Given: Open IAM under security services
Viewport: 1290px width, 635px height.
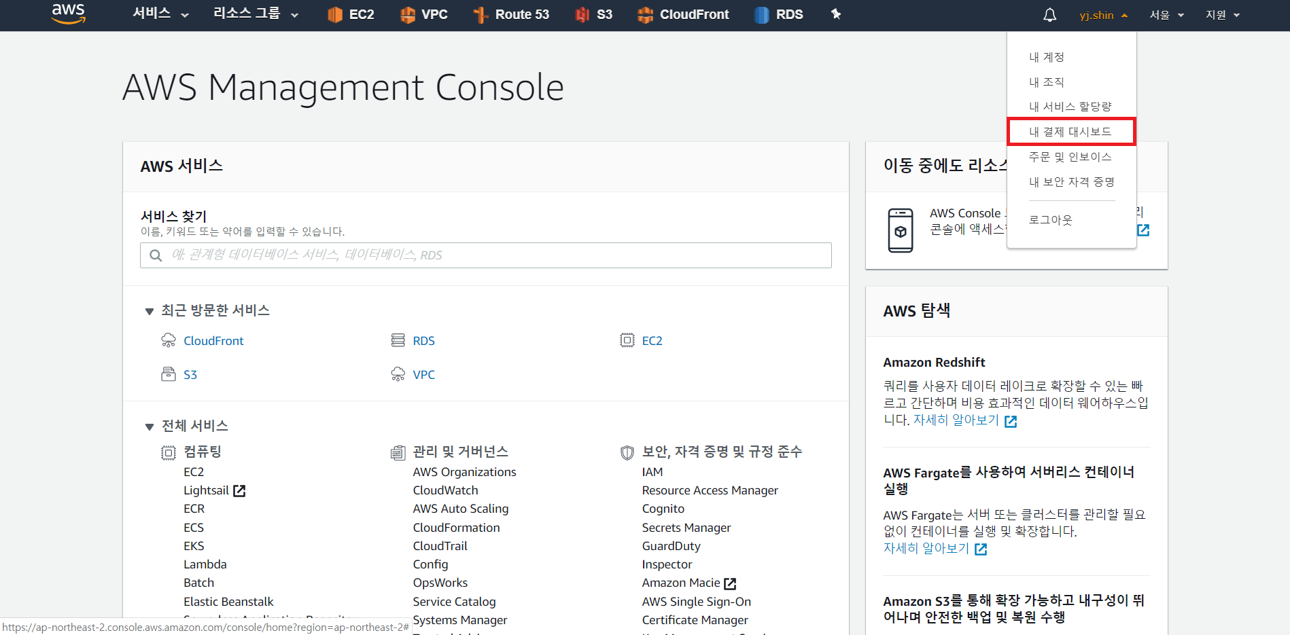Looking at the screenshot, I should coord(652,472).
